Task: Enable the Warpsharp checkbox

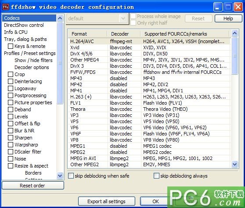Action: 11,145
